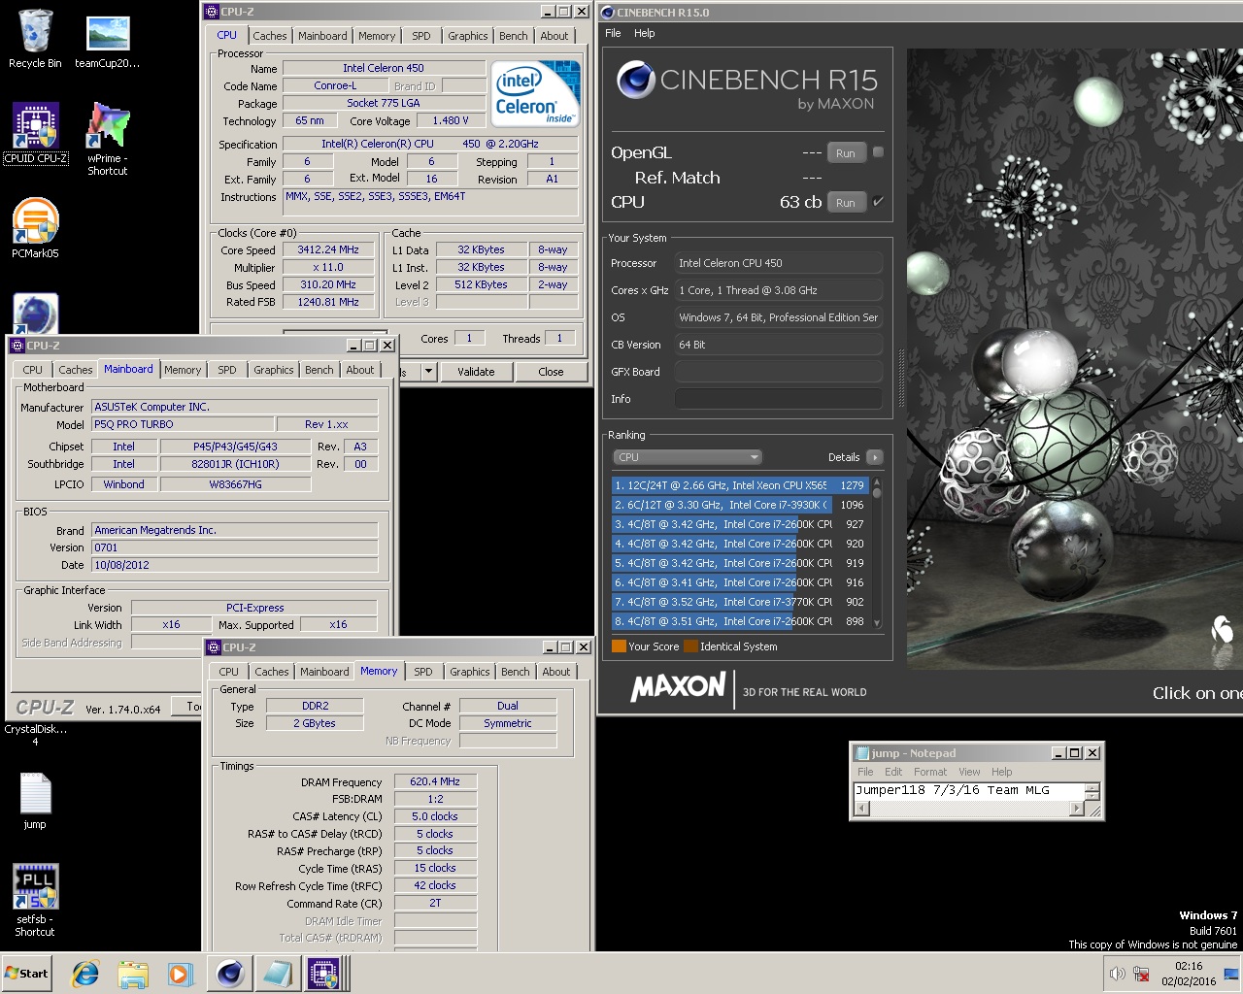The height and width of the screenshot is (994, 1243).
Task: Open Internet Explorer from the taskbar
Action: coord(85,973)
